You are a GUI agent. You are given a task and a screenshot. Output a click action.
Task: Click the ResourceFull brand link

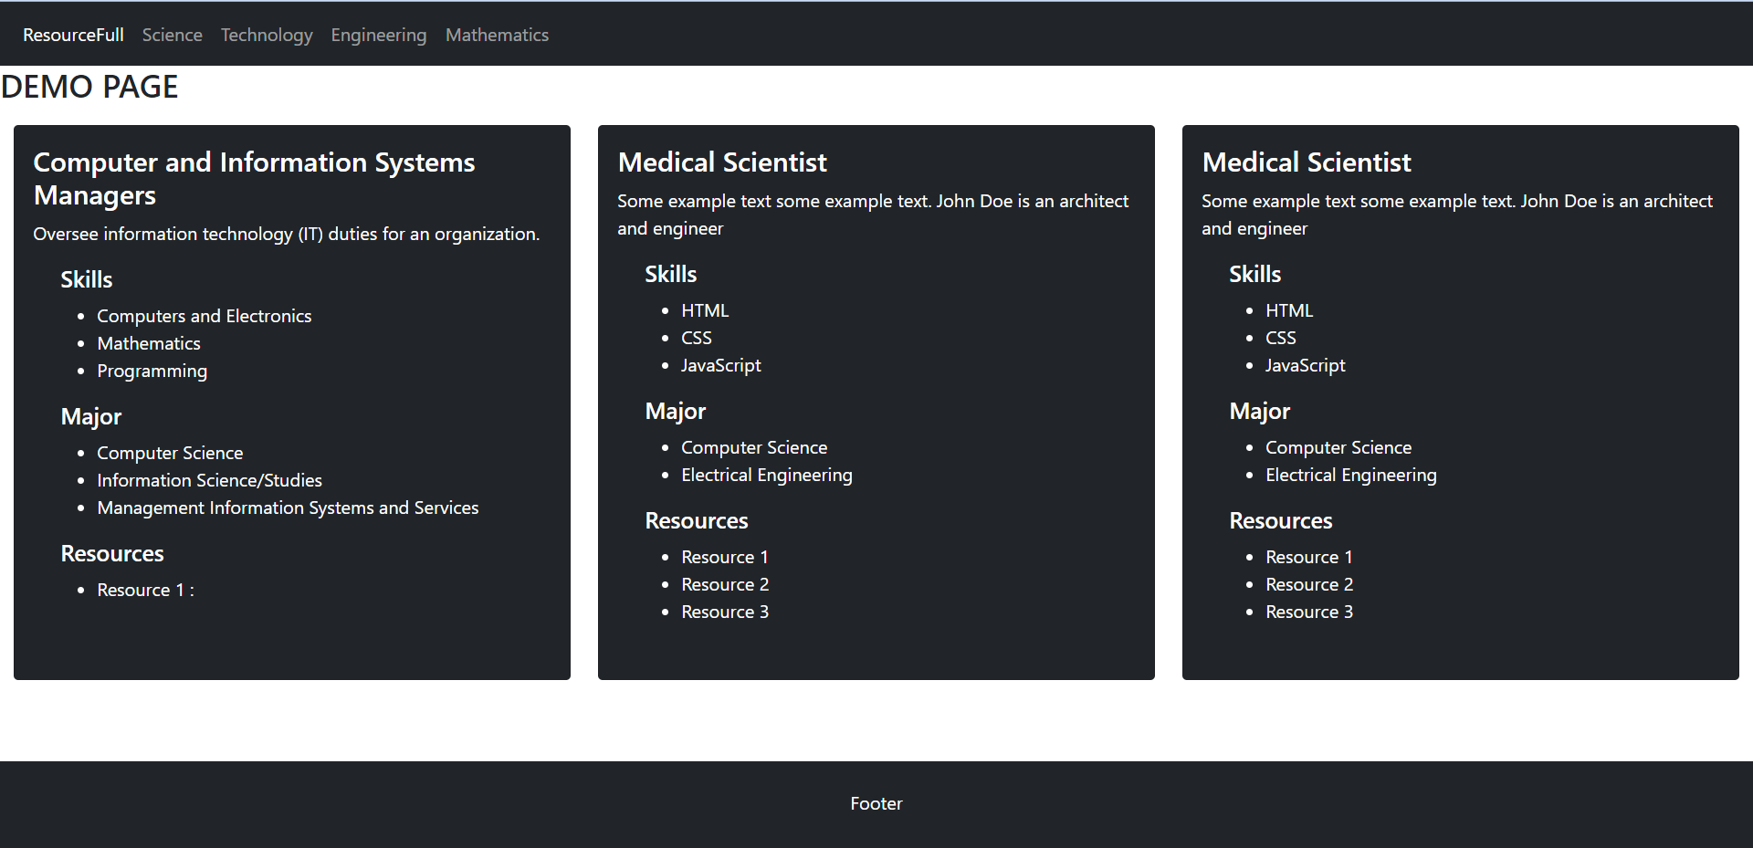click(72, 34)
